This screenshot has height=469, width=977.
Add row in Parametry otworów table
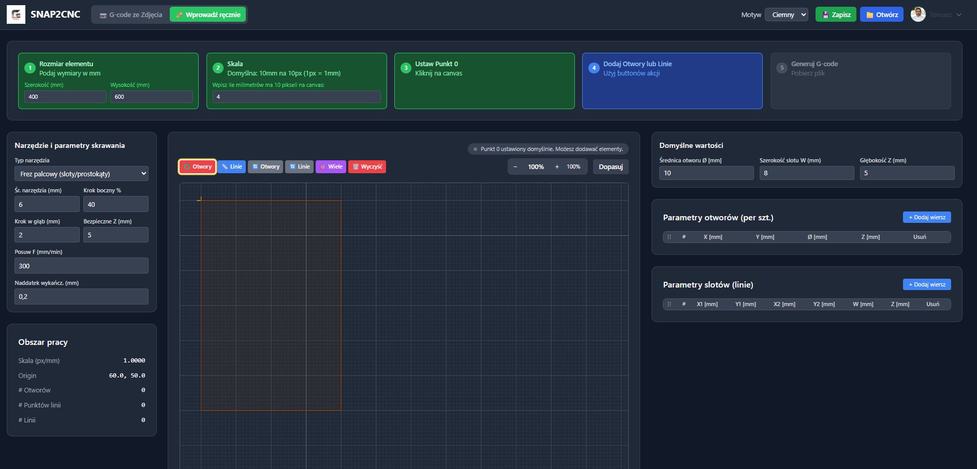pyautogui.click(x=926, y=217)
